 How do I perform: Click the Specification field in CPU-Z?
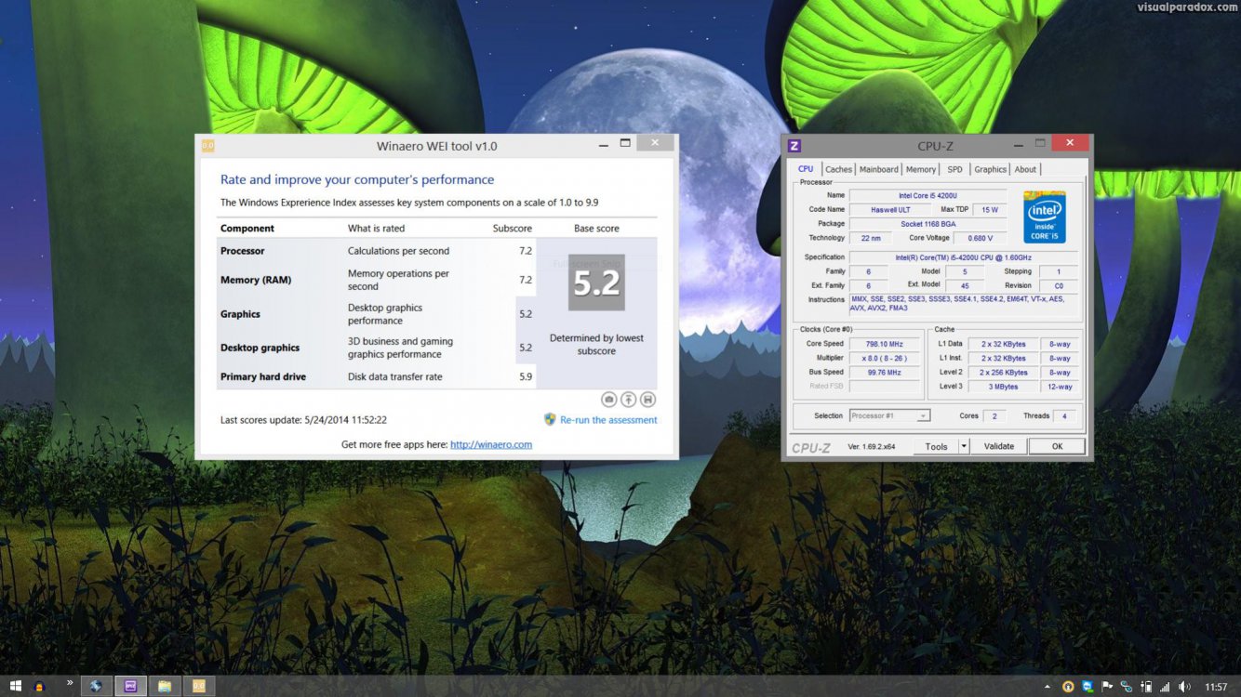pyautogui.click(x=963, y=257)
